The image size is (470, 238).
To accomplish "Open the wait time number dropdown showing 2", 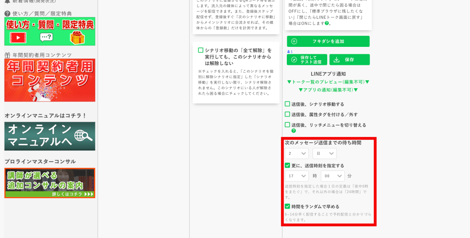I will pyautogui.click(x=297, y=153).
